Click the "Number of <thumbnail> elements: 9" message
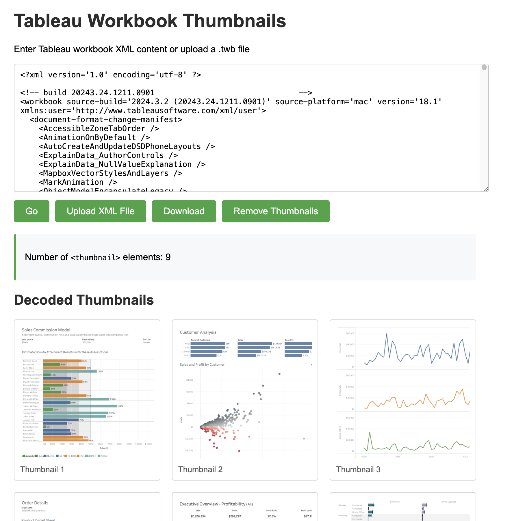 coord(98,257)
